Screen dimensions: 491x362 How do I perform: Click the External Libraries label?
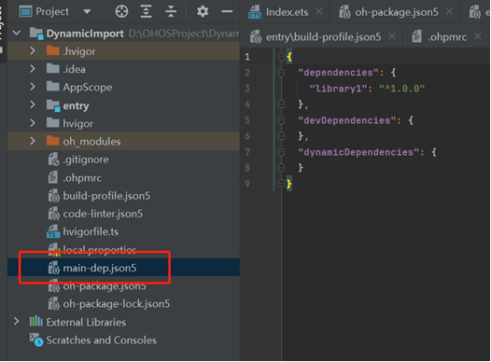86,322
